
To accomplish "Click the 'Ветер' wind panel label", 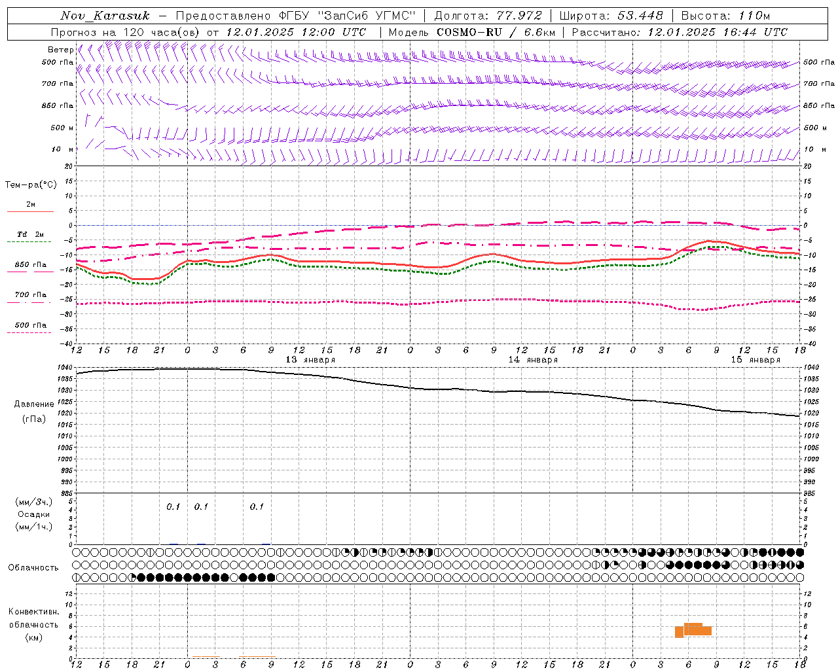I will click(x=60, y=50).
